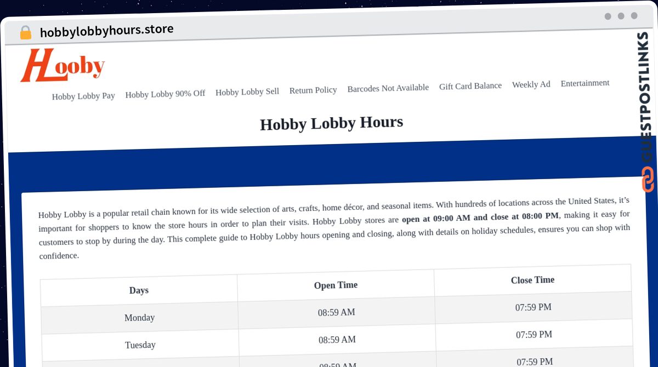Go to Hobby Lobby Sell page

click(247, 92)
